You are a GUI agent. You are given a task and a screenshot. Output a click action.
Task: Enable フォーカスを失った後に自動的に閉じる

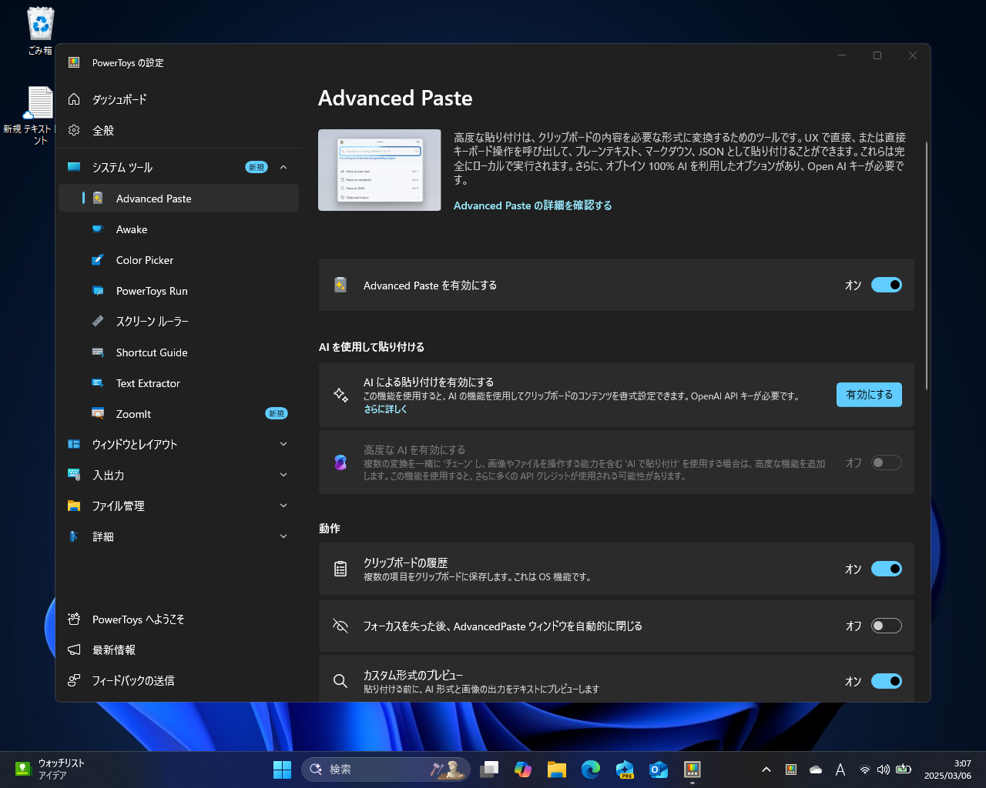pyautogui.click(x=886, y=626)
